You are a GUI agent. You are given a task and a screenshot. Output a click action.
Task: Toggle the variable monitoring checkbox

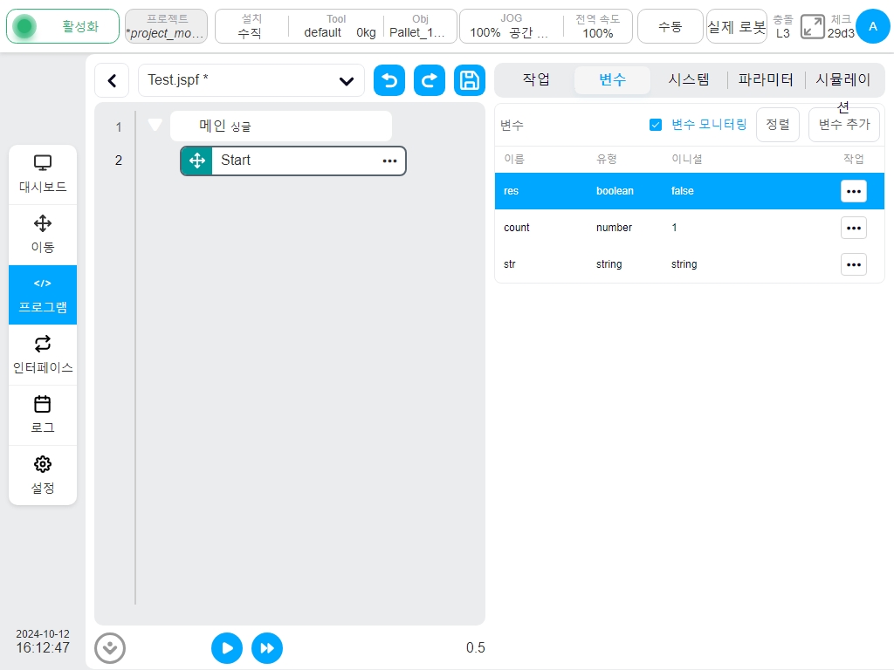coord(656,125)
